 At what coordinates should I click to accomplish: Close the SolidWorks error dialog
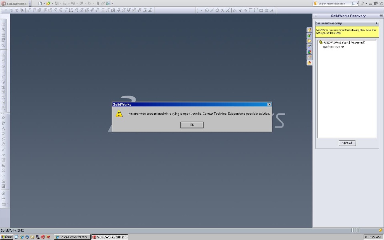269,104
